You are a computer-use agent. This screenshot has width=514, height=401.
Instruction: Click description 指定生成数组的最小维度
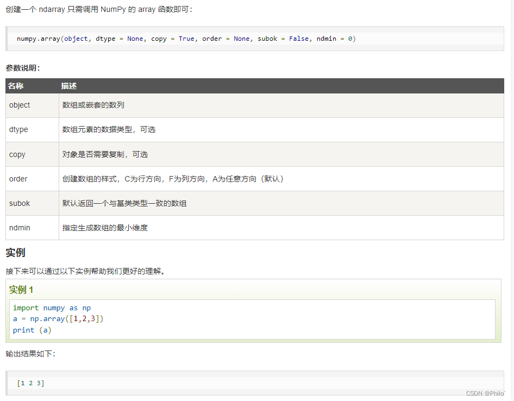pos(105,228)
